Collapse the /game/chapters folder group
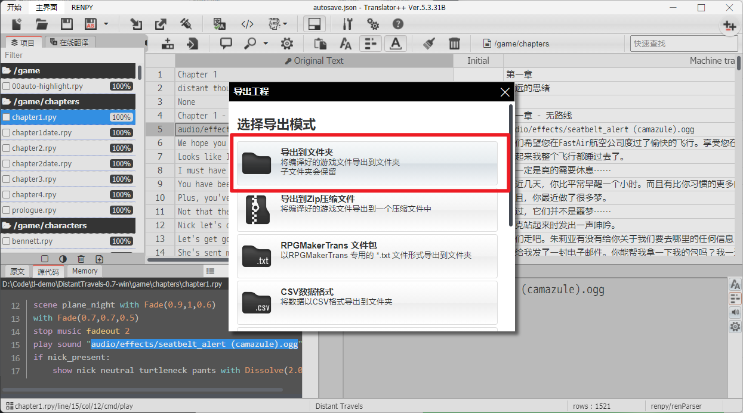743x413 pixels. (68, 101)
